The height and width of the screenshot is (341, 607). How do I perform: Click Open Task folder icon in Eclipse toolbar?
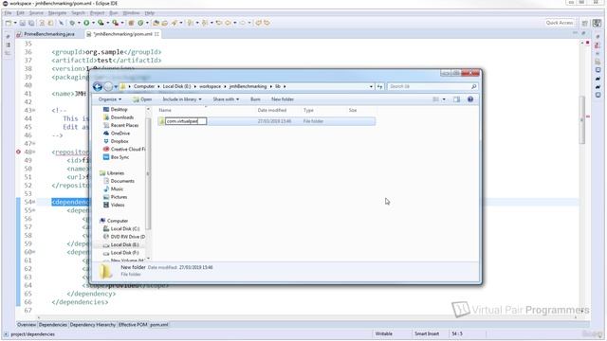165,23
